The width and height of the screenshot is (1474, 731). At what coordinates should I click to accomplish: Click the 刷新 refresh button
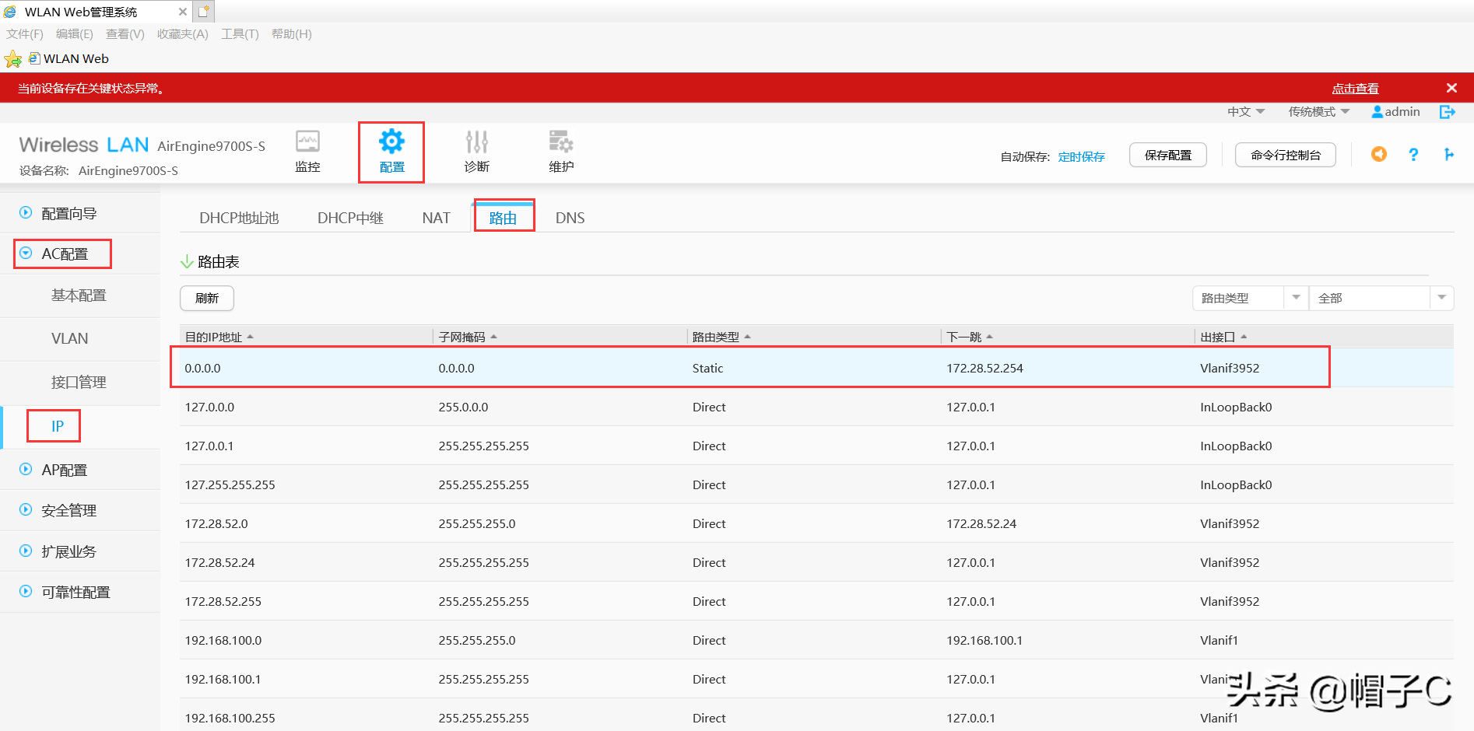coord(207,298)
